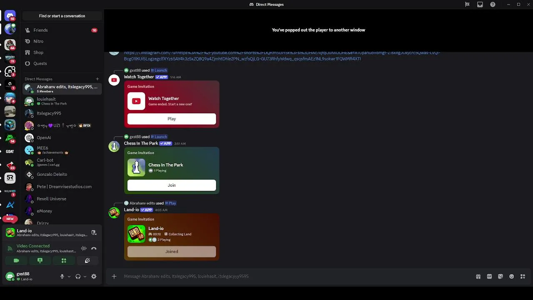Disconnect call with the hang-up phone icon
533x300 pixels.
94,248
